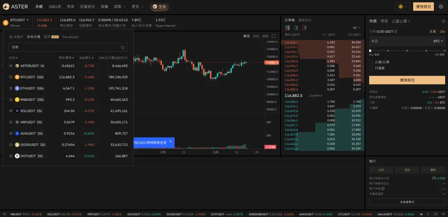448x217 pixels.
Task: Click the ASTERUSDT coin icon
Action: (x=17, y=65)
